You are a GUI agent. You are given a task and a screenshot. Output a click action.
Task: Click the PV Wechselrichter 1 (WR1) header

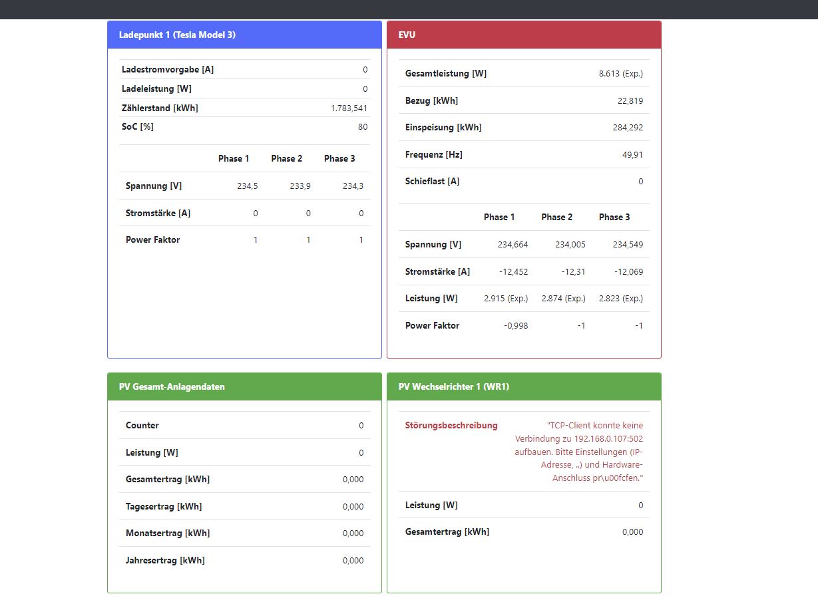(x=524, y=386)
